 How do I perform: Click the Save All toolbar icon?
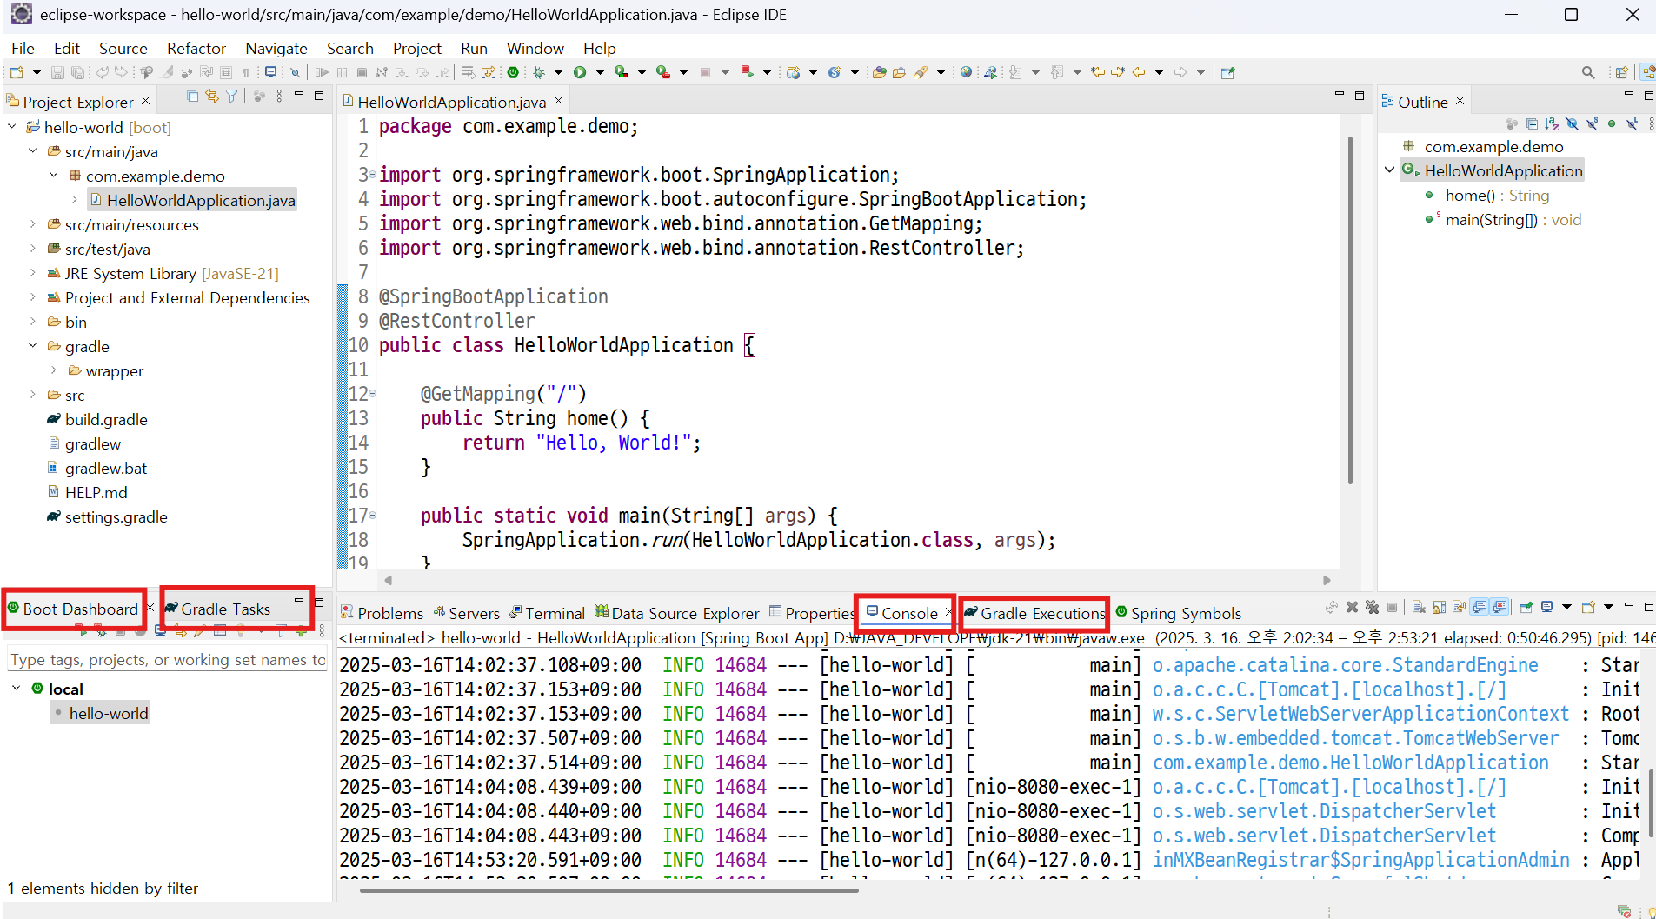coord(77,72)
